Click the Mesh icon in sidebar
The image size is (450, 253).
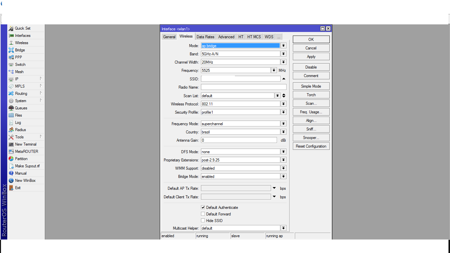coord(11,72)
